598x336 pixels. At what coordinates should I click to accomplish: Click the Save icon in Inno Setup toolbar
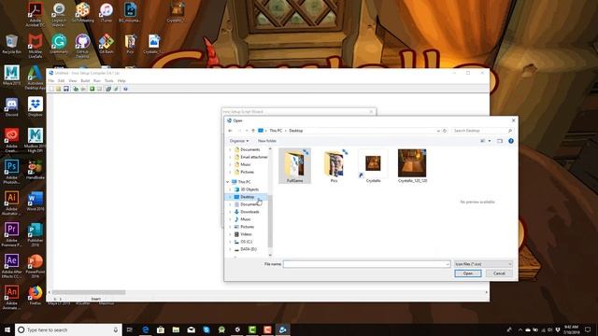tap(66, 89)
